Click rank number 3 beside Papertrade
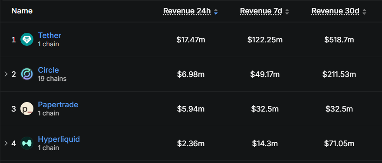The image size is (382, 163). (x=13, y=109)
